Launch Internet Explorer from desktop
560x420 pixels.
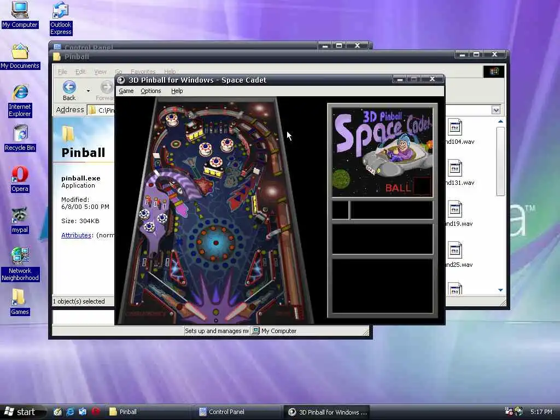[x=20, y=101]
